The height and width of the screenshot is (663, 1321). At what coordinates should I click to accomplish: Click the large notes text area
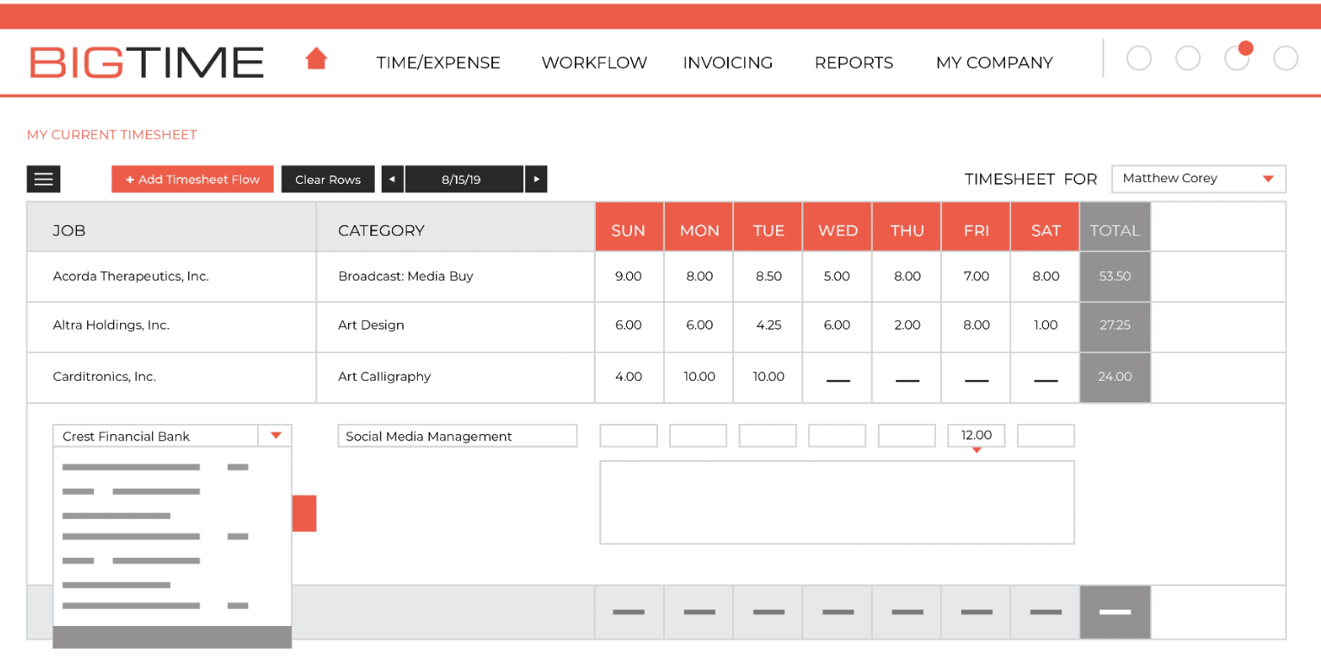pos(837,502)
